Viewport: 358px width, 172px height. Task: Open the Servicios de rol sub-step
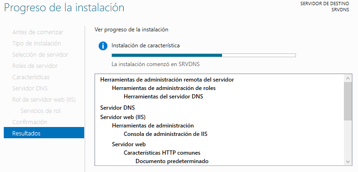(x=40, y=111)
